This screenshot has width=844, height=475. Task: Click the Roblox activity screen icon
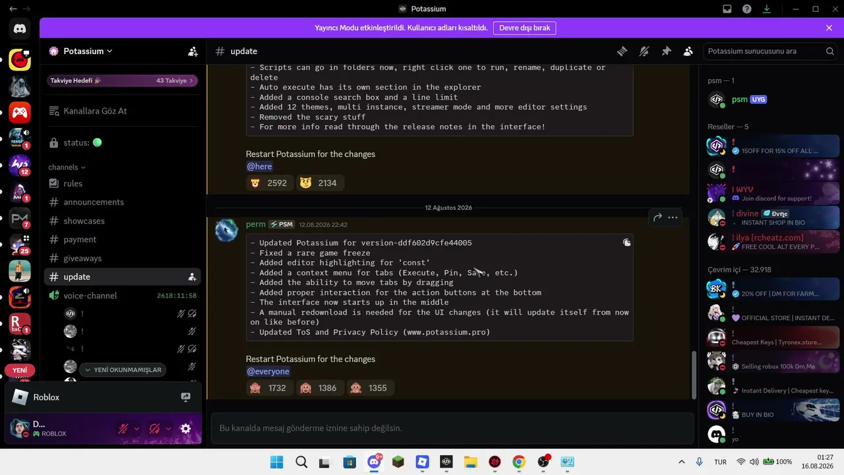pyautogui.click(x=185, y=397)
